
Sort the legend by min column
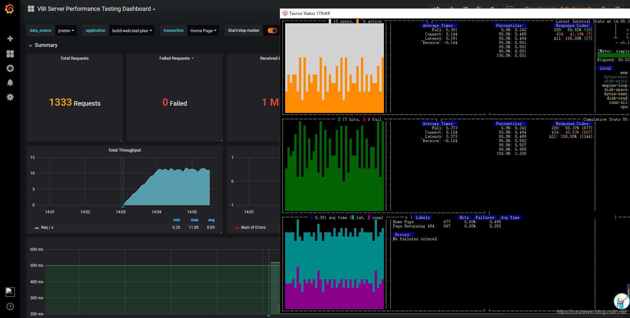177,220
